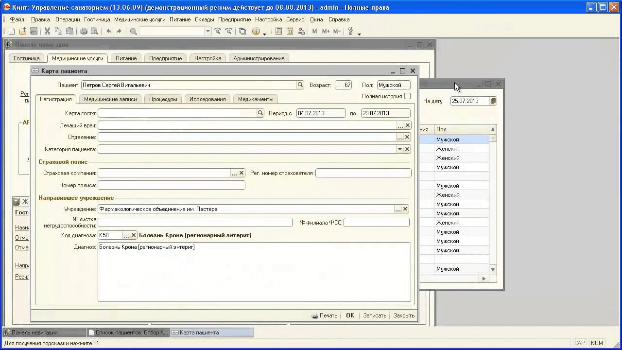Click scroll down arrow in patient list
The height and width of the screenshot is (350, 622).
[493, 269]
